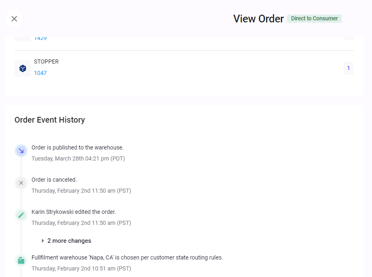Screen dimensions: 372x277
Task: Click the STOPPER quantity badge showing 1
Action: (348, 68)
